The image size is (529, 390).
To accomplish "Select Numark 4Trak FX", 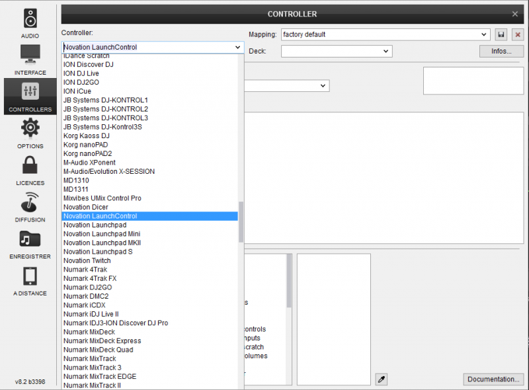I will (150, 278).
